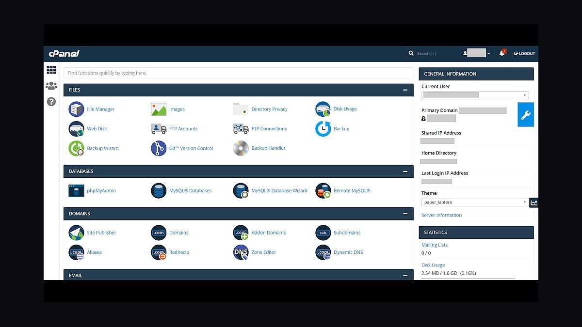Viewport: 582px width, 327px height.
Task: Open the Current User dropdown
Action: click(475, 95)
